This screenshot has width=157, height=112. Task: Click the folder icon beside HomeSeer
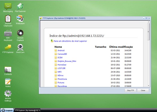click(56, 65)
